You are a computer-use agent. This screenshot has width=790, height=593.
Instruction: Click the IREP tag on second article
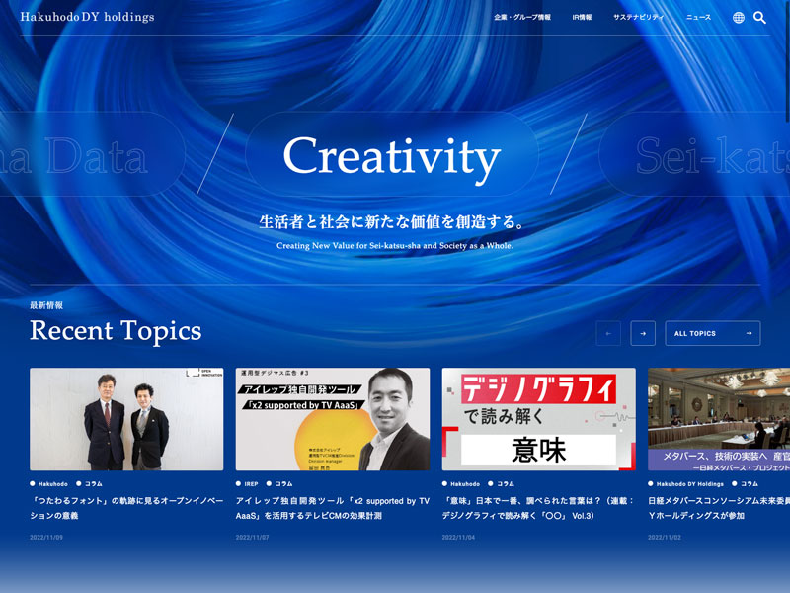[x=252, y=484]
